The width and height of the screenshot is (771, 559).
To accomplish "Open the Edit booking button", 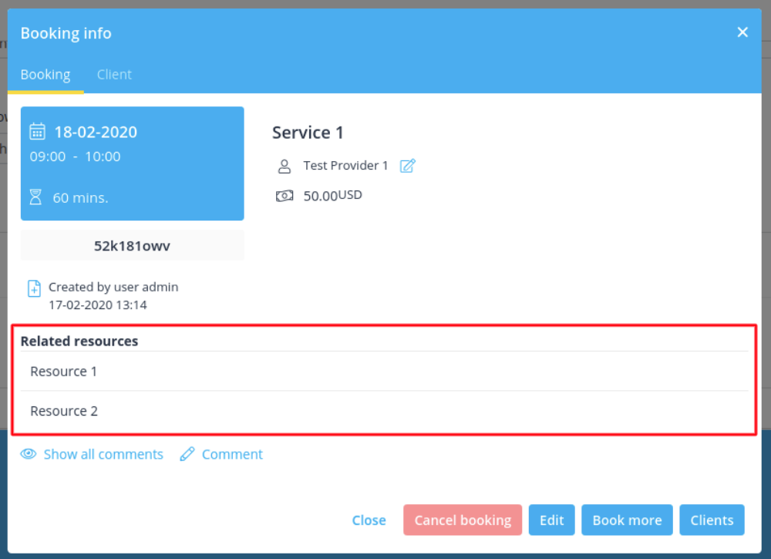I will [551, 520].
